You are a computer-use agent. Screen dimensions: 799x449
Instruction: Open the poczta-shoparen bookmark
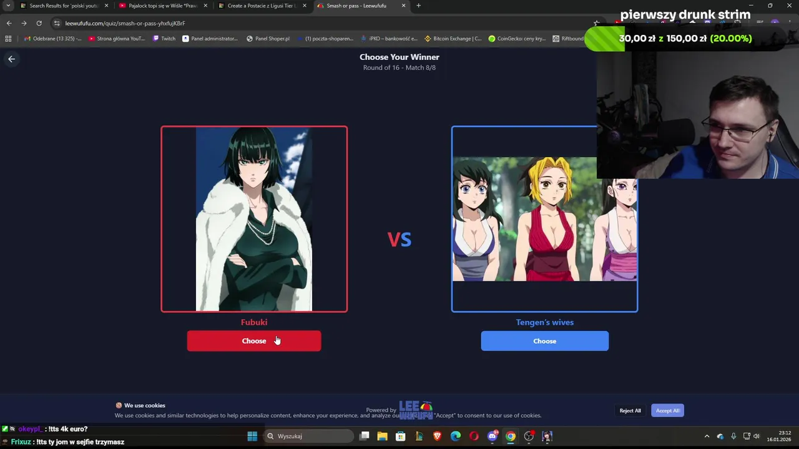[x=325, y=39]
